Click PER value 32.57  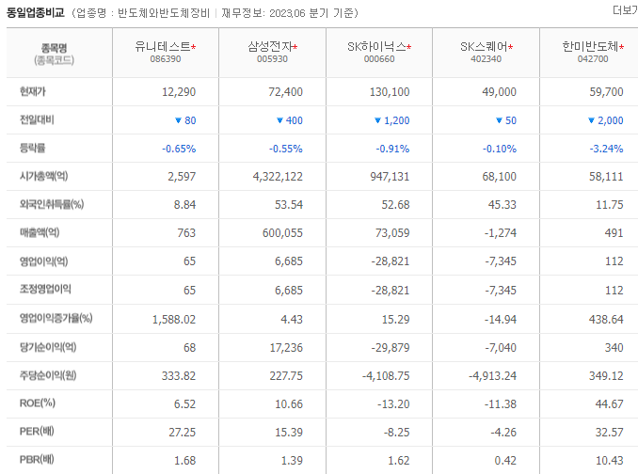click(x=609, y=432)
